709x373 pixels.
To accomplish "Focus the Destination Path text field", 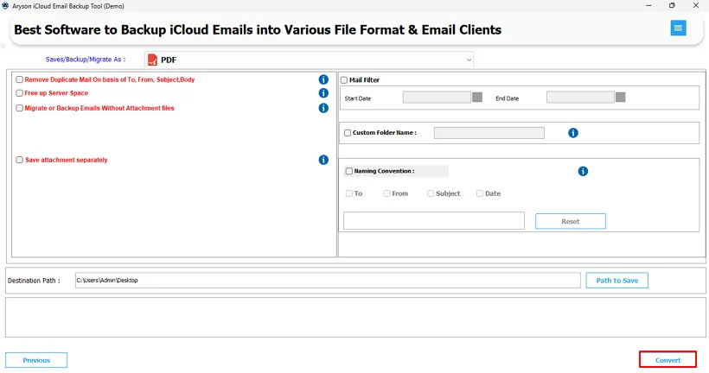I will (x=328, y=280).
